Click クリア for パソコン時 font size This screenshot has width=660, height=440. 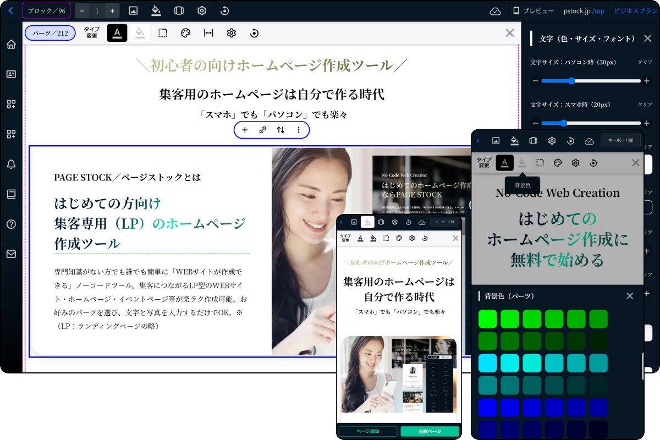pos(645,63)
